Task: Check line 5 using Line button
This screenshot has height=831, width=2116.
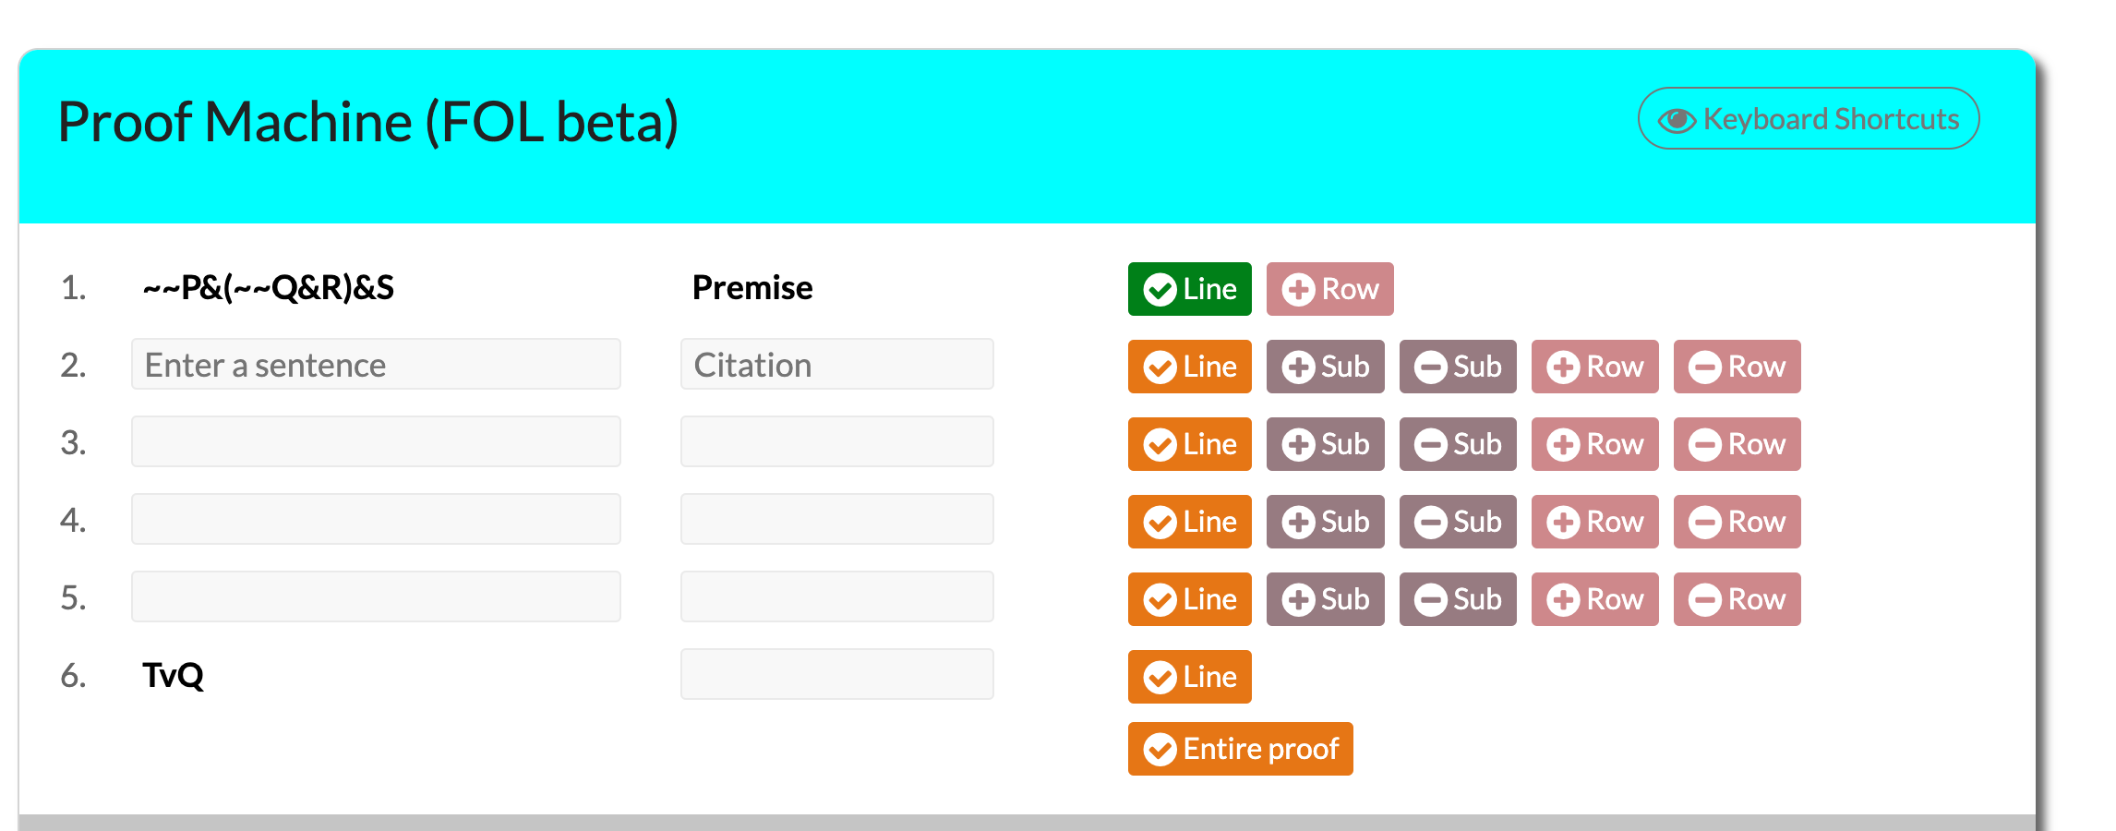Action: click(x=1189, y=599)
